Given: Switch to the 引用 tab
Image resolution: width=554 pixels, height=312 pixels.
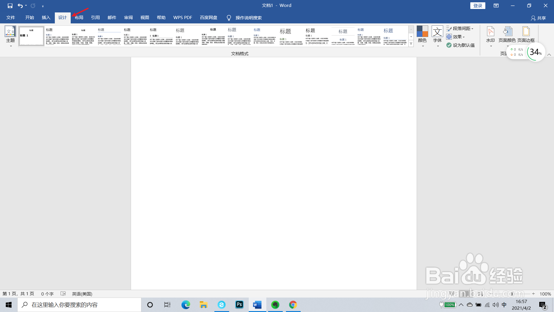Looking at the screenshot, I should coord(95,18).
